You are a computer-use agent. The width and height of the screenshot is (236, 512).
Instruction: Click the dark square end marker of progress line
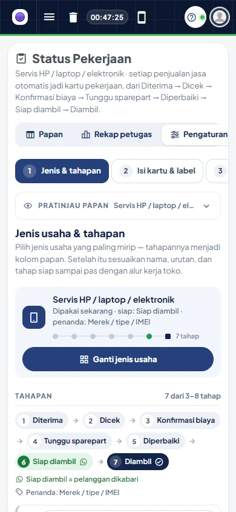pos(168,336)
